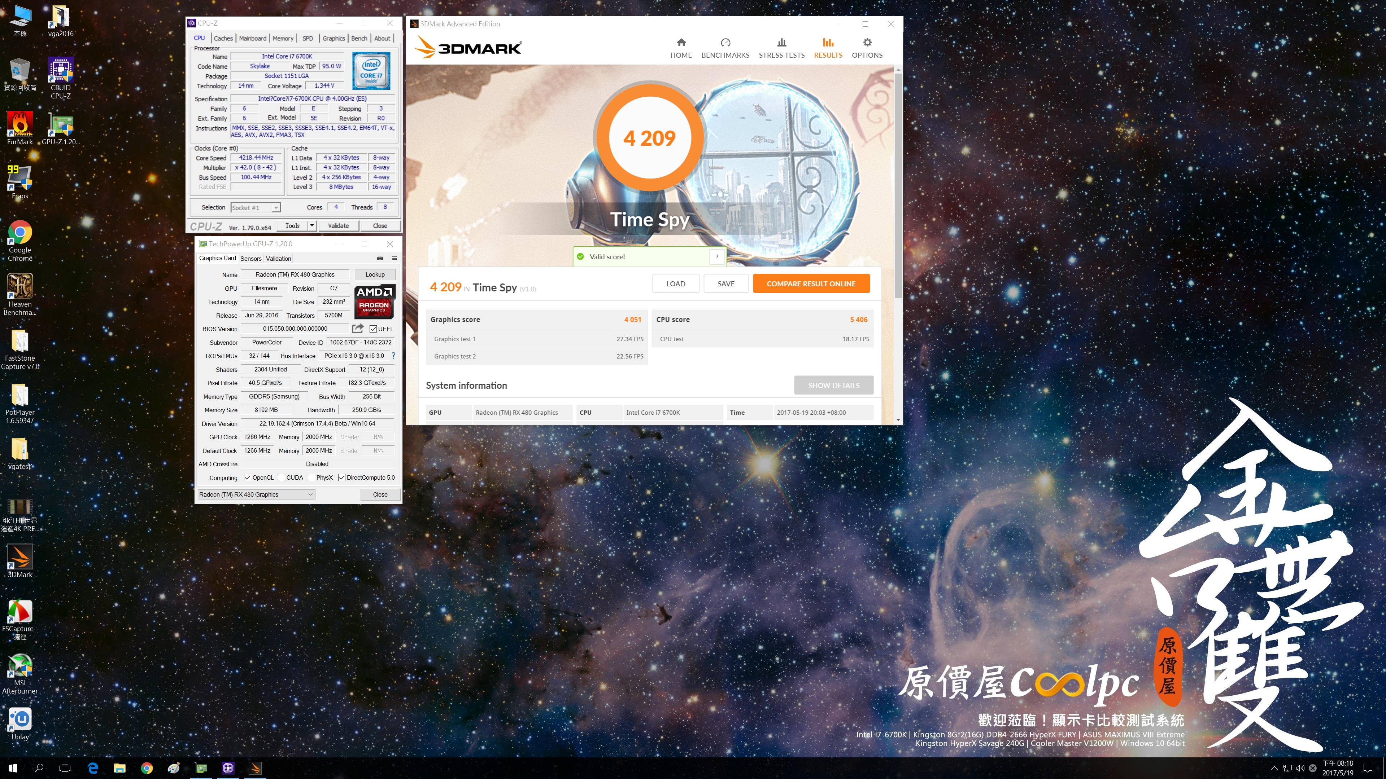Click COMPARE RESULT ONLINE button
Screen dimensions: 1386x779
(811, 284)
